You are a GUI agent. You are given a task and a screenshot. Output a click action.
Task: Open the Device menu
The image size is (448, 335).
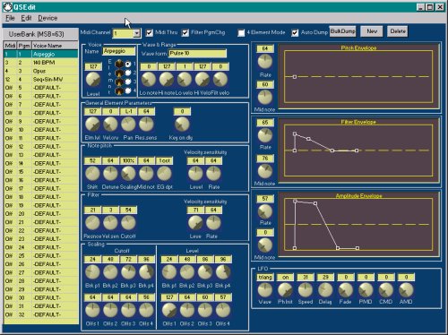pos(47,18)
